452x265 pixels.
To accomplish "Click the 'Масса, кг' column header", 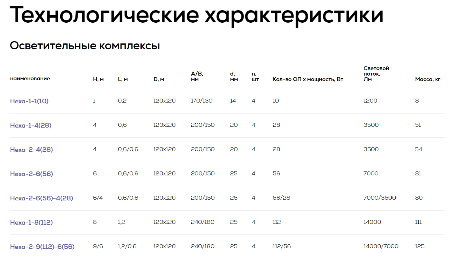I will coord(427,79).
